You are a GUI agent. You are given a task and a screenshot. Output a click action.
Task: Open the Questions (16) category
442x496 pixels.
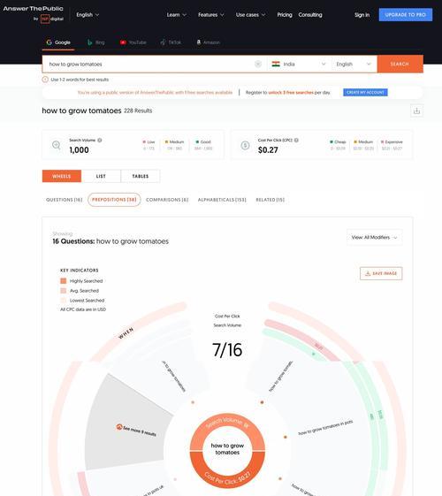[65, 200]
